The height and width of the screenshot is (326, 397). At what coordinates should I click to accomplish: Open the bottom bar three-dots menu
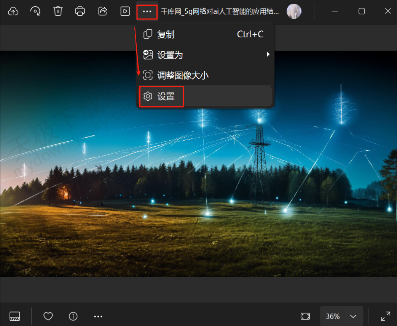(x=98, y=316)
